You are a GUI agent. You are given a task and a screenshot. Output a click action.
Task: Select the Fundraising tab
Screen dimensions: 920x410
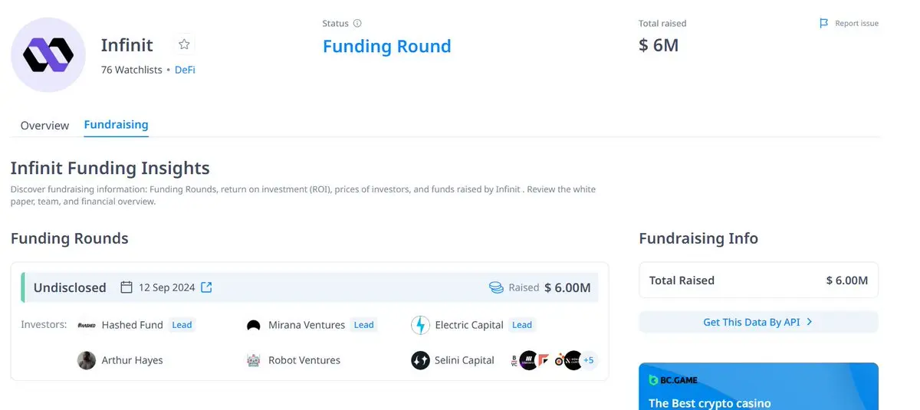click(116, 124)
